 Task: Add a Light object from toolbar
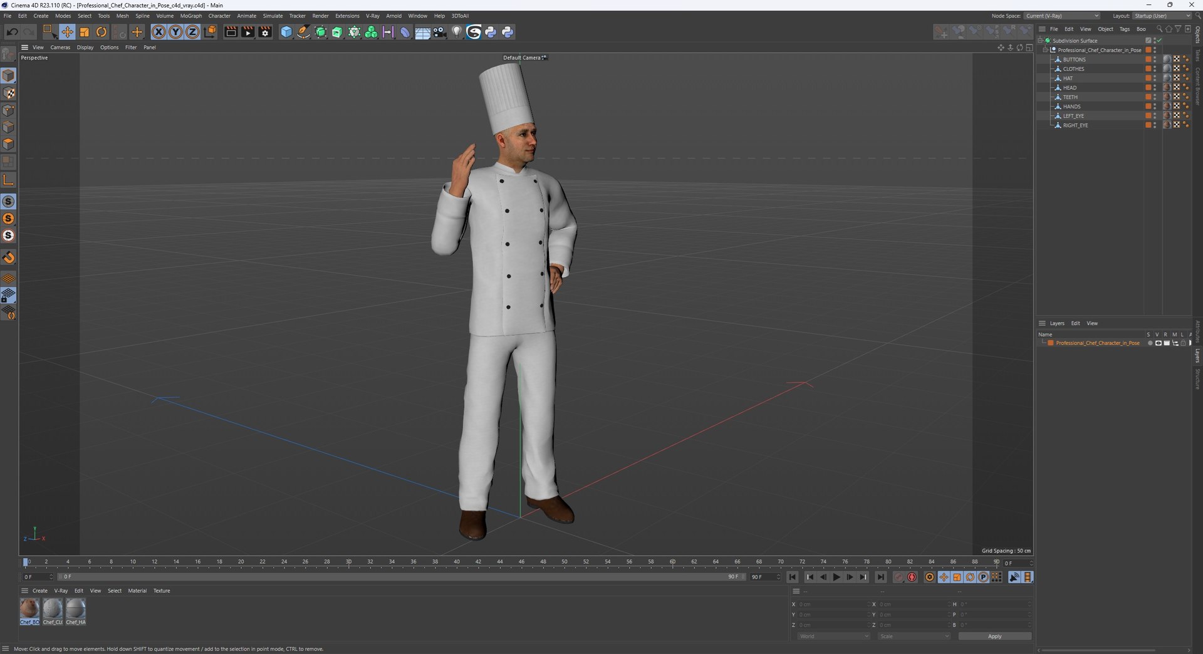[x=457, y=32]
